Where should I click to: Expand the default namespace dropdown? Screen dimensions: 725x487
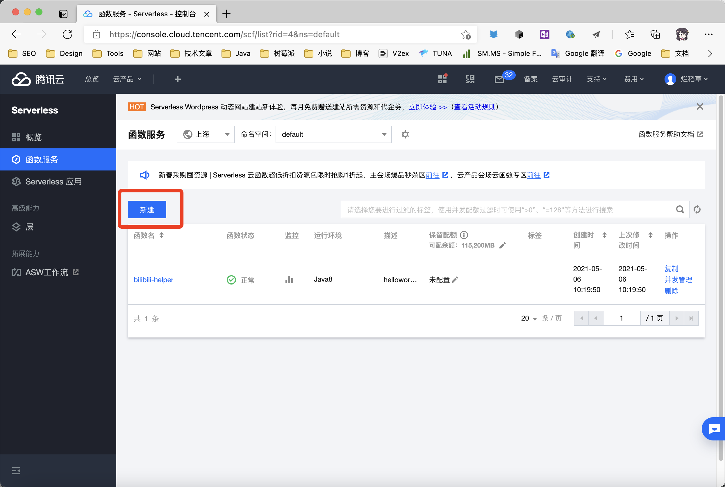pos(334,134)
